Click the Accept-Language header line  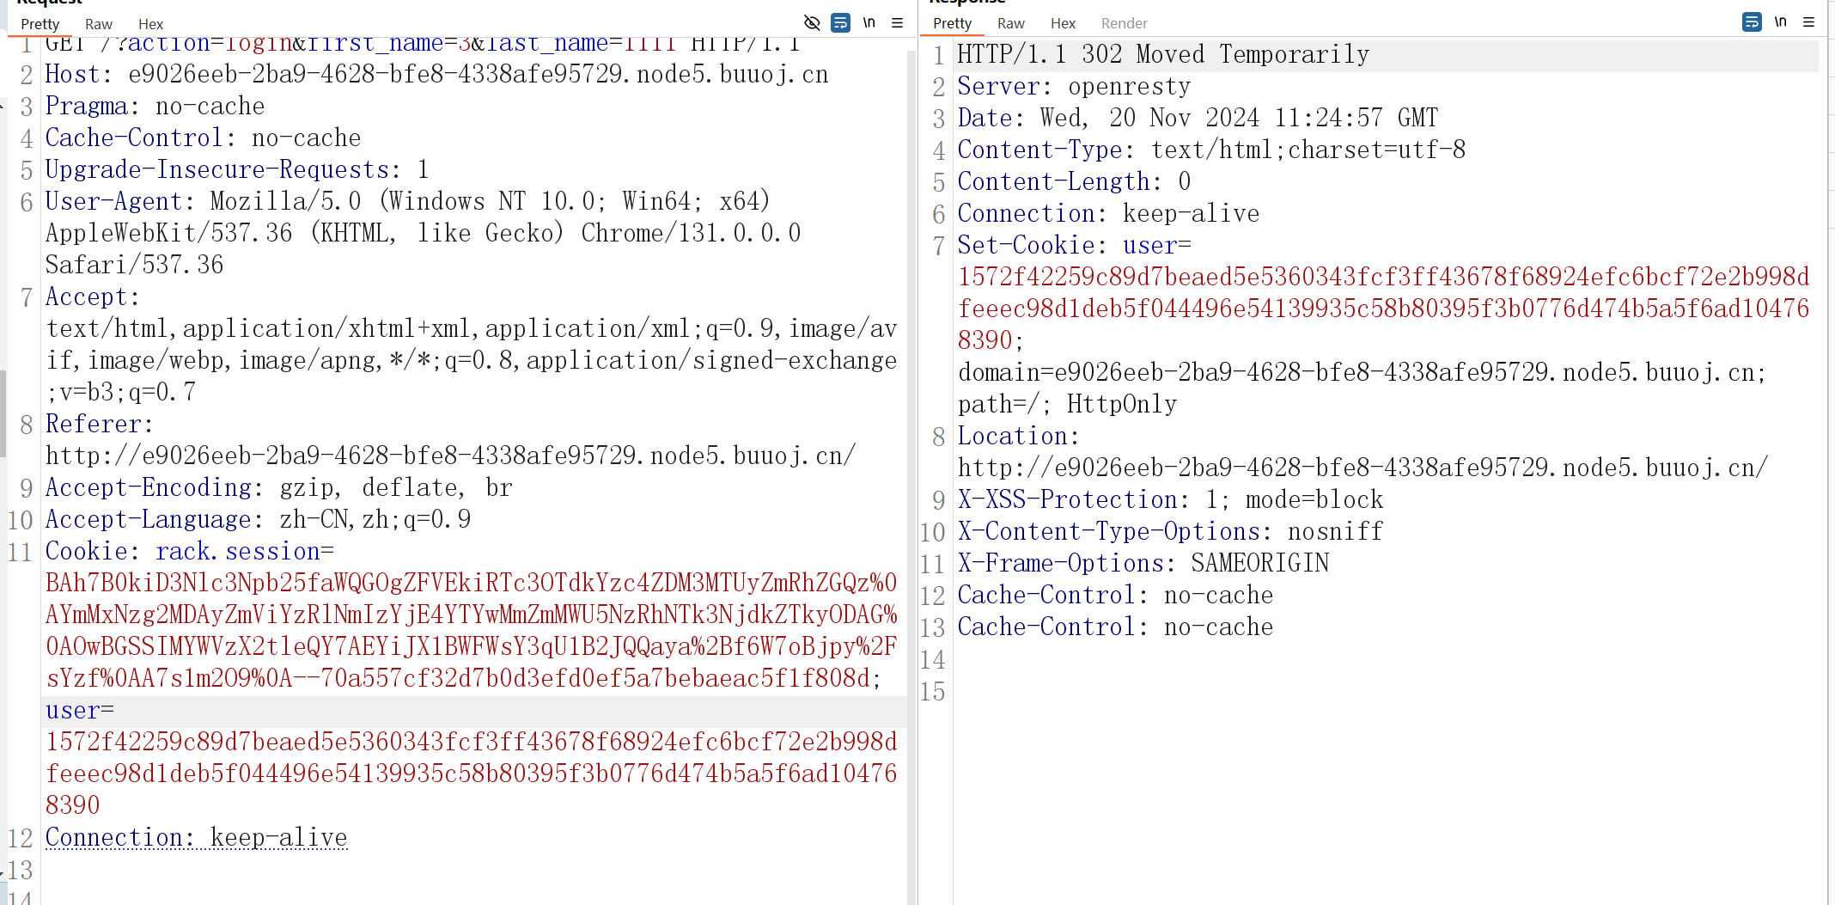258,520
